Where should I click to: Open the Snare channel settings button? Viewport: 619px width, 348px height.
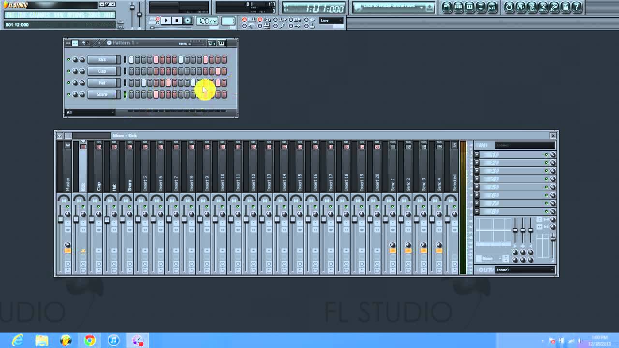(103, 94)
